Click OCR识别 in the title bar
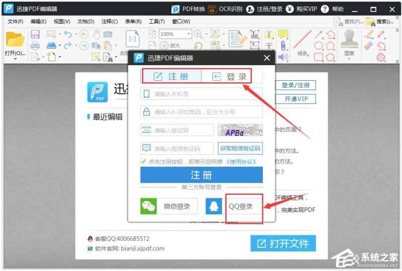 coord(225,9)
